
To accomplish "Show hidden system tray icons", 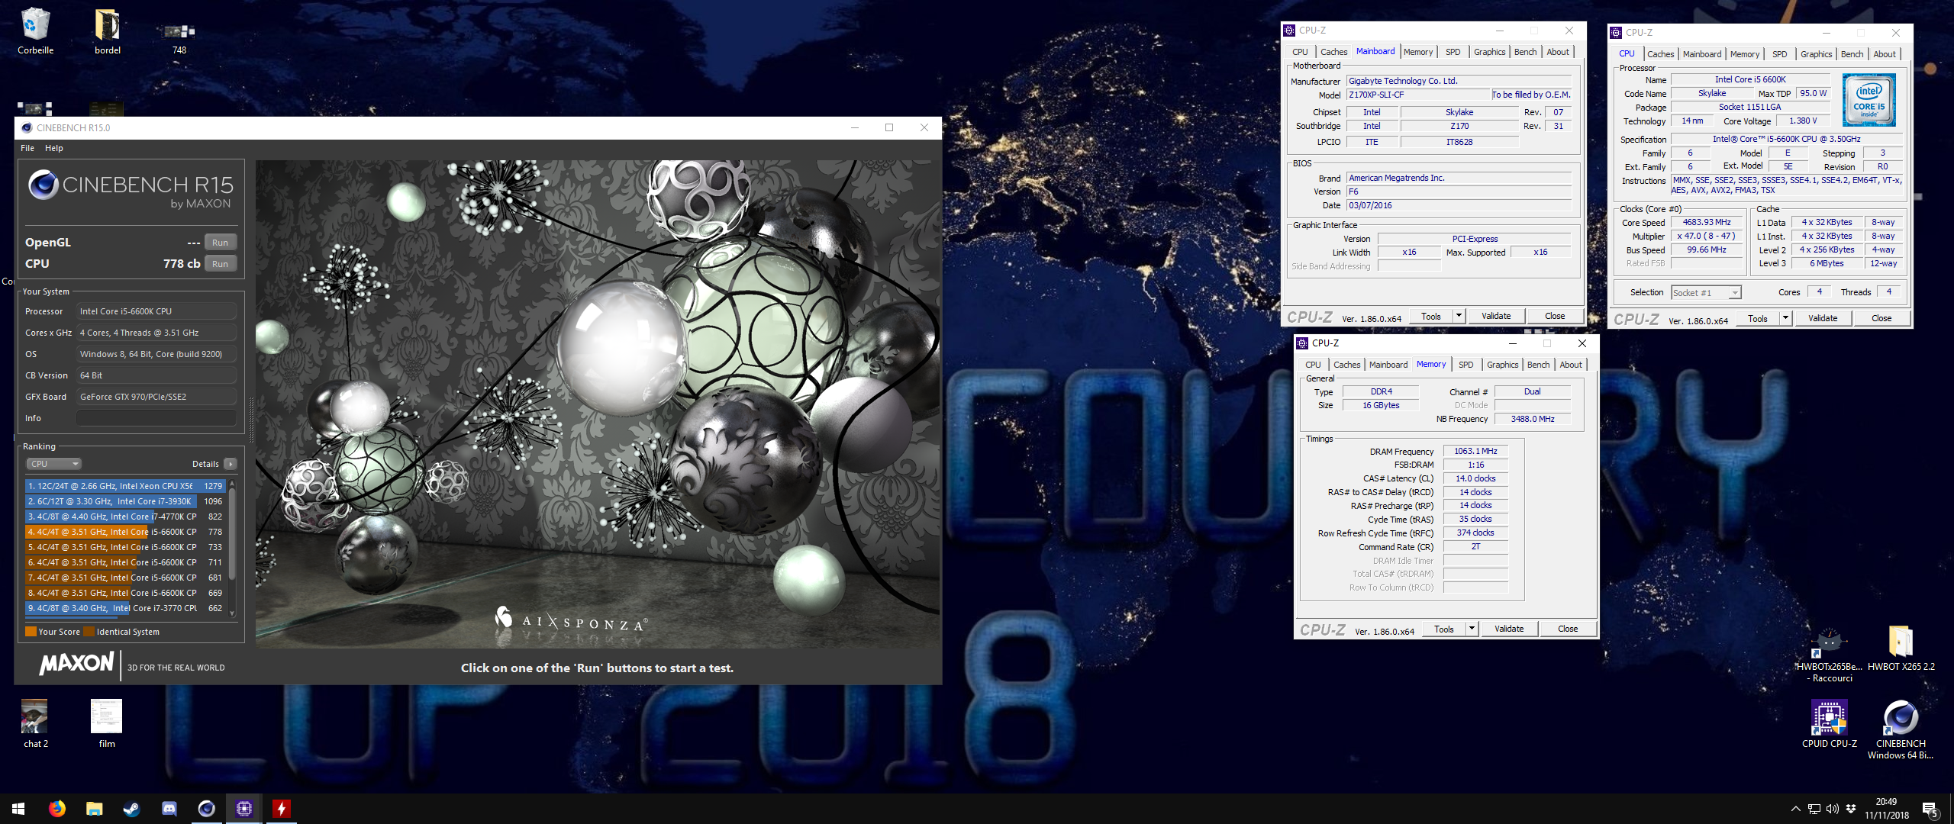I will (x=1795, y=809).
